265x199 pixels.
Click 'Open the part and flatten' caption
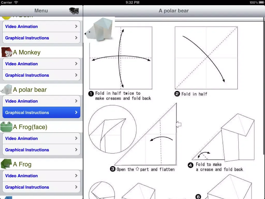[145, 169]
